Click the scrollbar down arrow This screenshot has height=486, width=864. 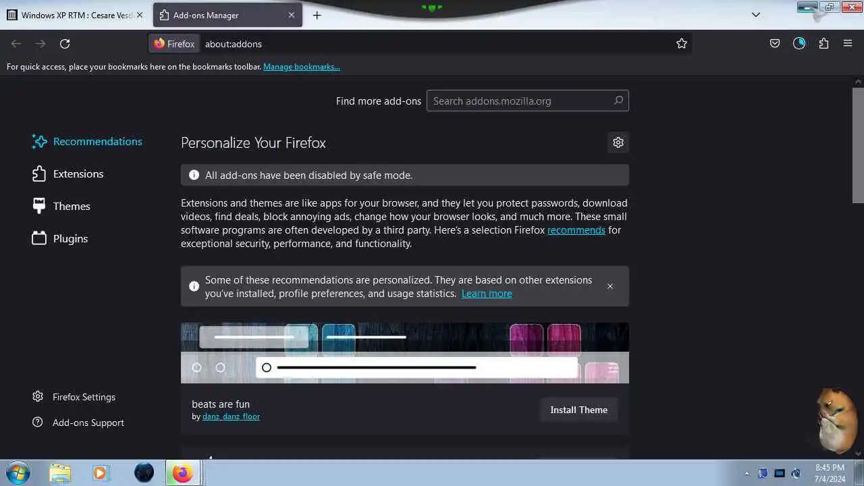(x=858, y=454)
